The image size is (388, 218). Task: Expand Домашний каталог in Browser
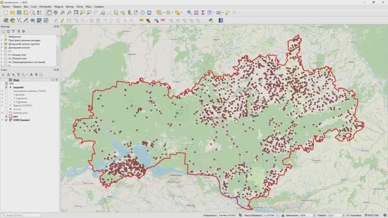(2, 47)
